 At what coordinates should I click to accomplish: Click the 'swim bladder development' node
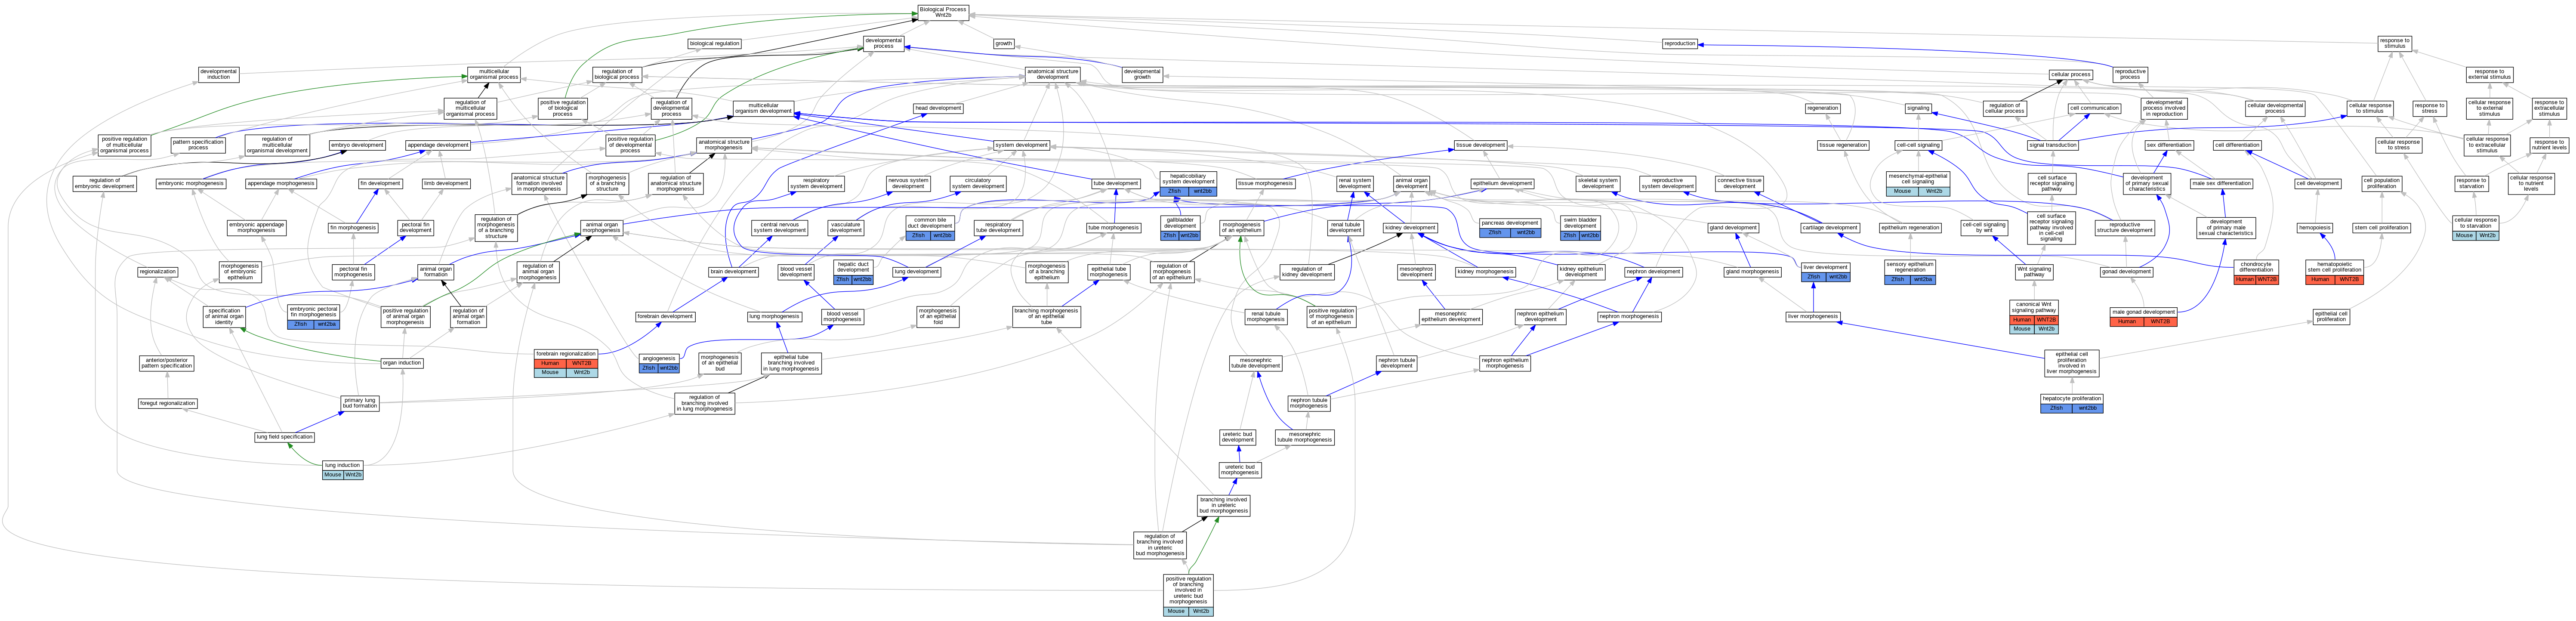coord(1580,228)
